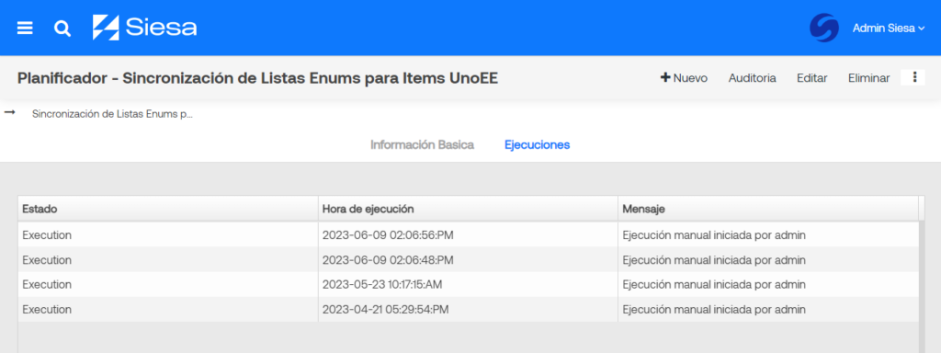Open the hamburger navigation menu
The height and width of the screenshot is (353, 941).
click(x=25, y=28)
